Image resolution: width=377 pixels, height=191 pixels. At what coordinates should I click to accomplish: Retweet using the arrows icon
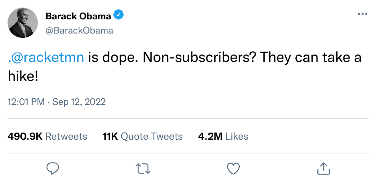point(143,169)
